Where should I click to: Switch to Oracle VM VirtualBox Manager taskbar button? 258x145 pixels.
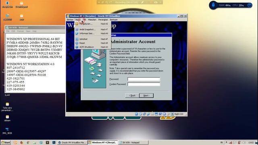(x=72, y=143)
